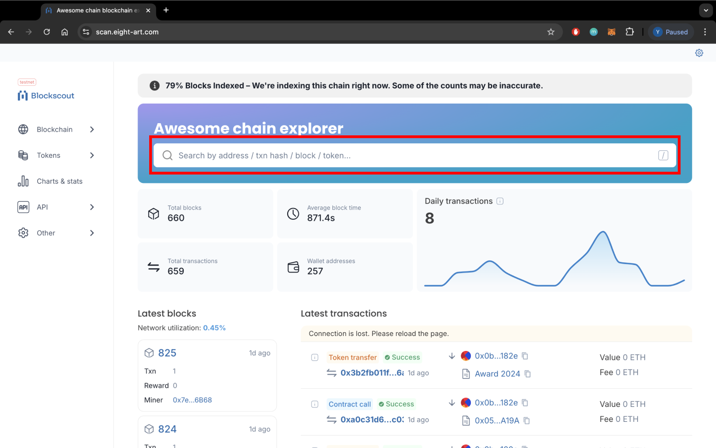Copy address 0x0b...182e of first transaction
716x448 pixels.
click(525, 356)
